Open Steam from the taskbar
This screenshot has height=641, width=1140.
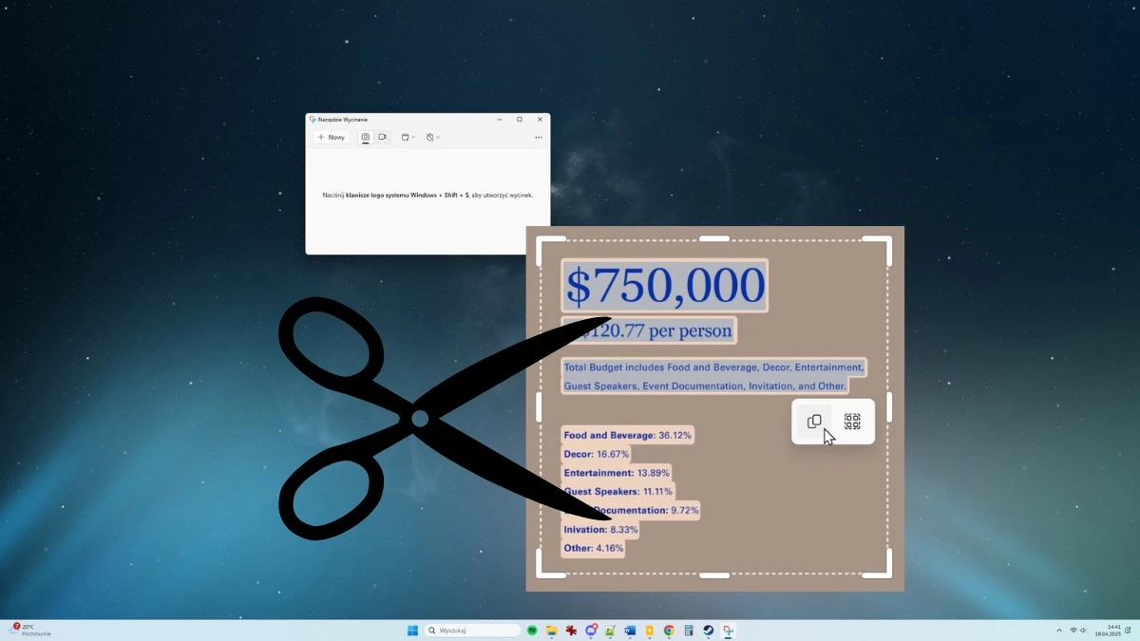pos(708,630)
